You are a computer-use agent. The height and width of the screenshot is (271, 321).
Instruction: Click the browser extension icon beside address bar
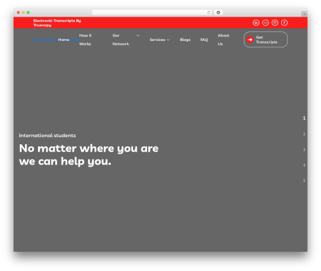coord(218,12)
